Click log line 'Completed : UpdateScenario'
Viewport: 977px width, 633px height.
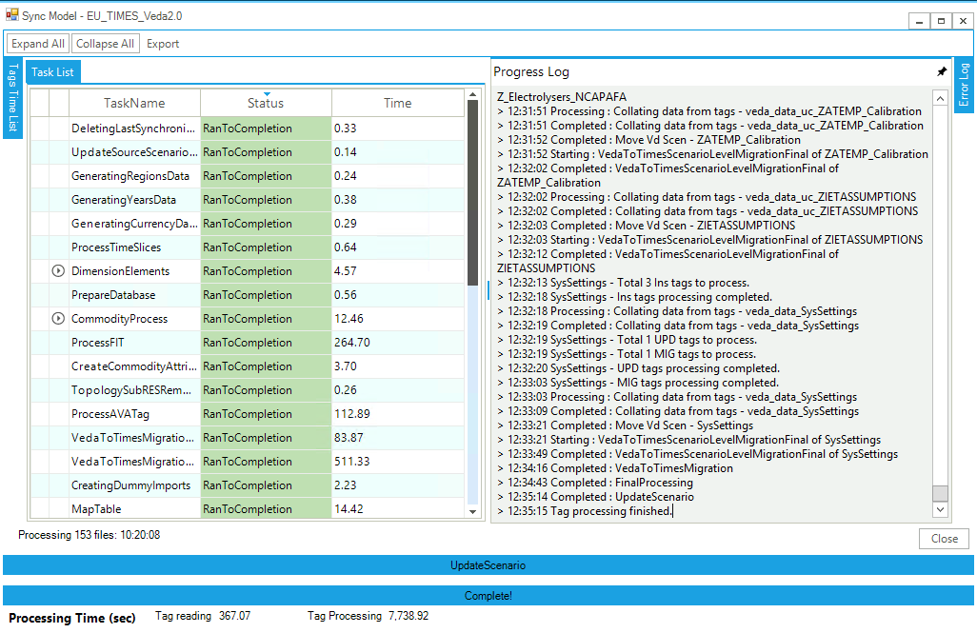[x=596, y=497]
